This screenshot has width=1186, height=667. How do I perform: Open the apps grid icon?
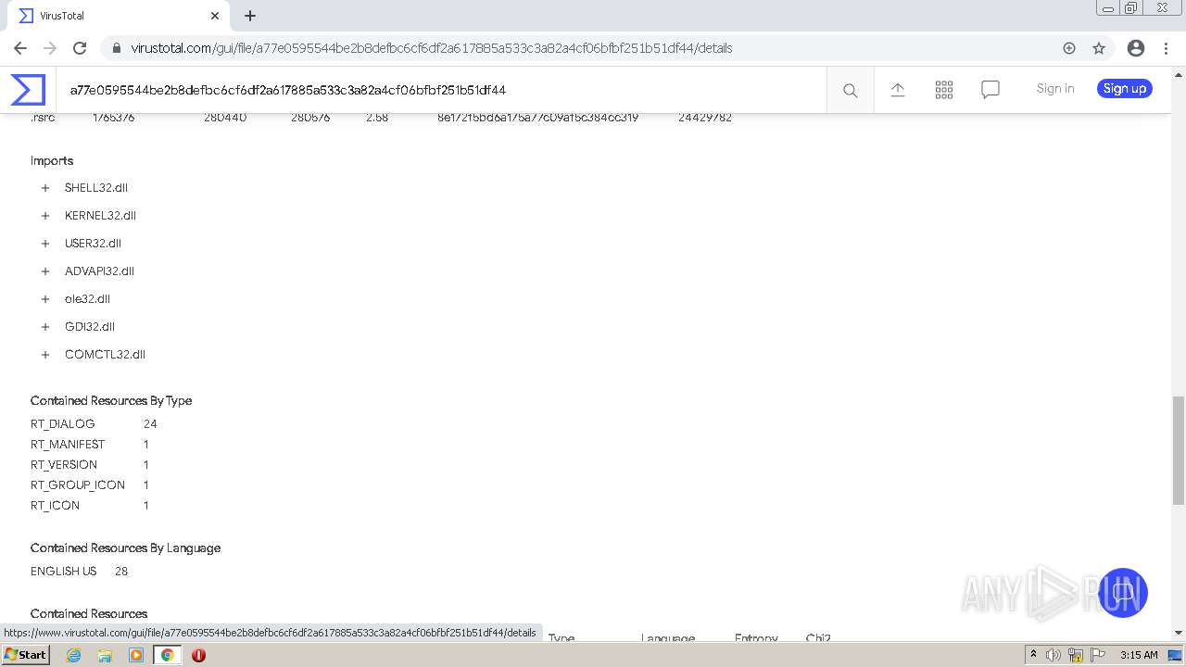pyautogui.click(x=944, y=89)
